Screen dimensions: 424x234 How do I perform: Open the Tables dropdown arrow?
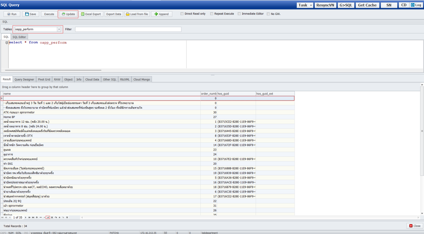point(59,29)
